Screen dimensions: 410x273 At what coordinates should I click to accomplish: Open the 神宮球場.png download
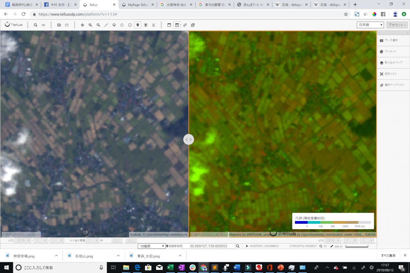[24, 256]
